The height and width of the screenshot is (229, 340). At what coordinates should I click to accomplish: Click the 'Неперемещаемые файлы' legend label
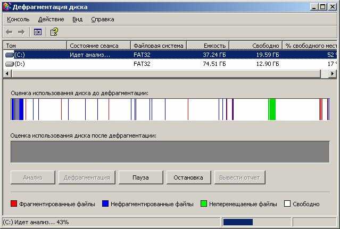tap(243, 204)
